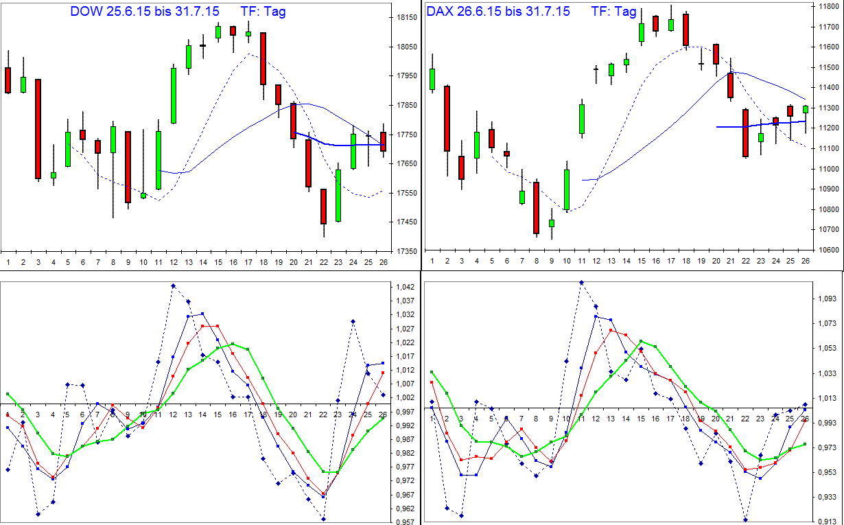Screen dimensions: 844x525
Task: Pick the 0,953 DAX oscillator axis value
Action: click(828, 472)
